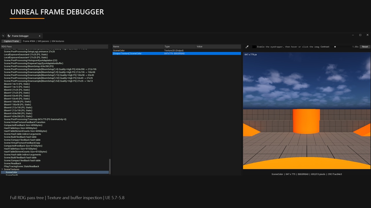This screenshot has width=371, height=208.
Task: Select BloomY 424x390 pass
Action: [x=18, y=116]
